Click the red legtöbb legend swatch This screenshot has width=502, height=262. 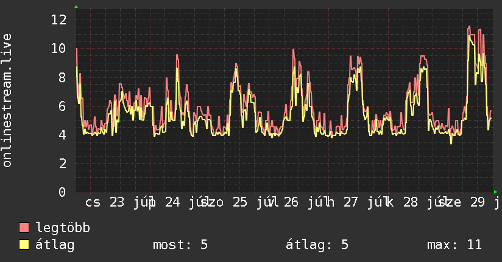(24, 227)
